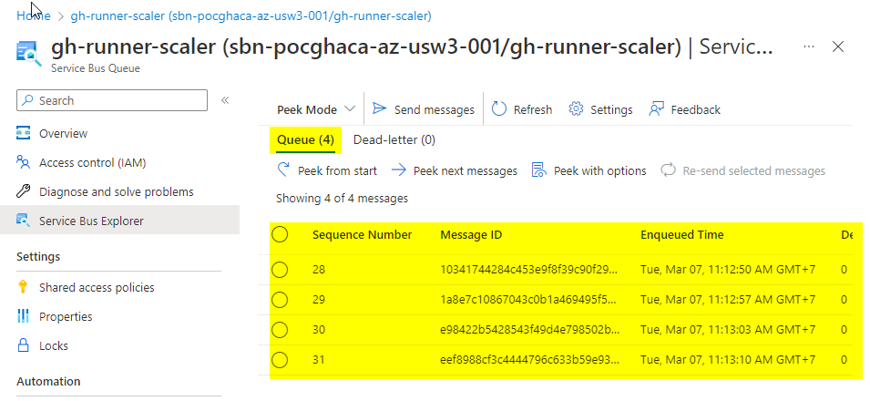This screenshot has height=401, width=870.
Task: Click the magnifier icon in Search box
Action: [27, 100]
